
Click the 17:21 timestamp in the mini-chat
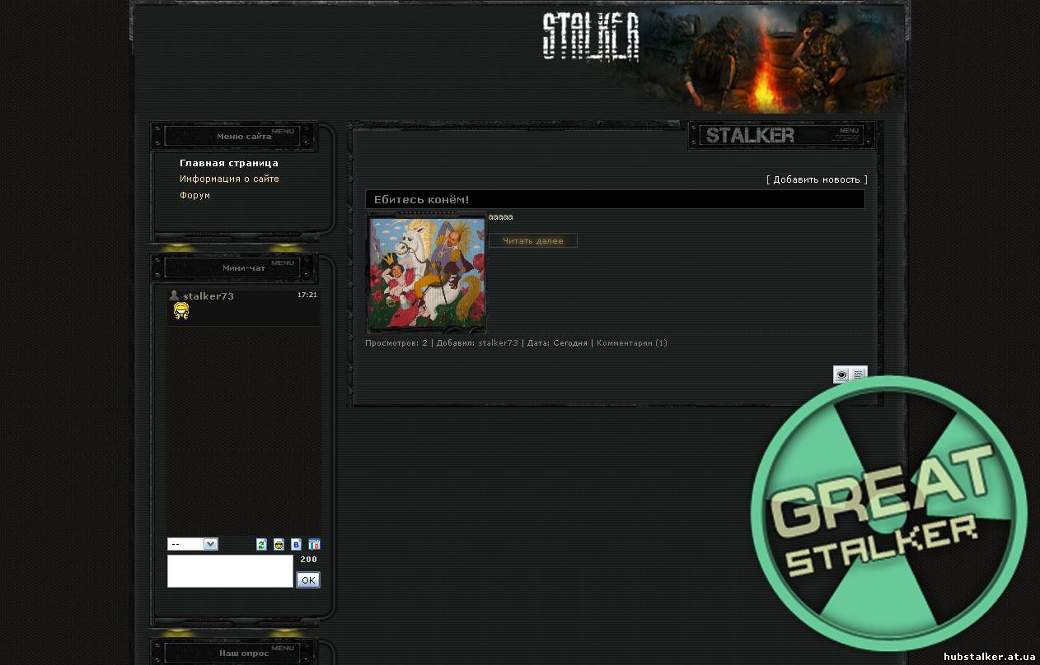coord(307,295)
